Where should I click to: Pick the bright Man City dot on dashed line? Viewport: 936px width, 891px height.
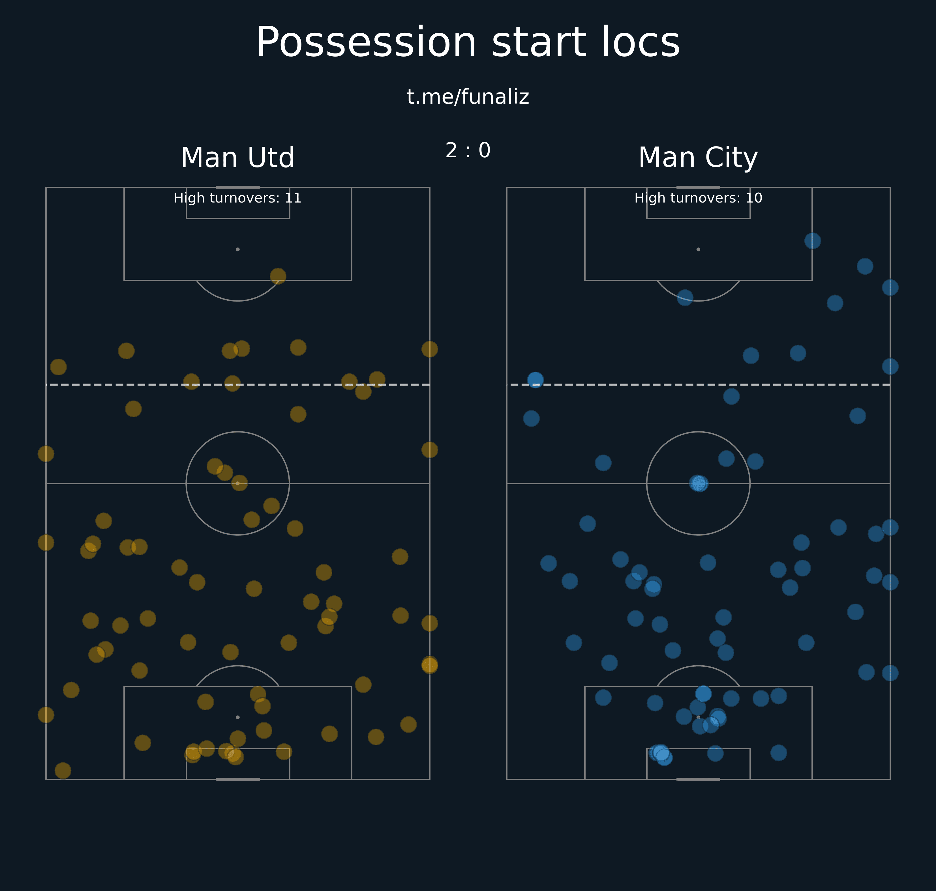tap(536, 380)
